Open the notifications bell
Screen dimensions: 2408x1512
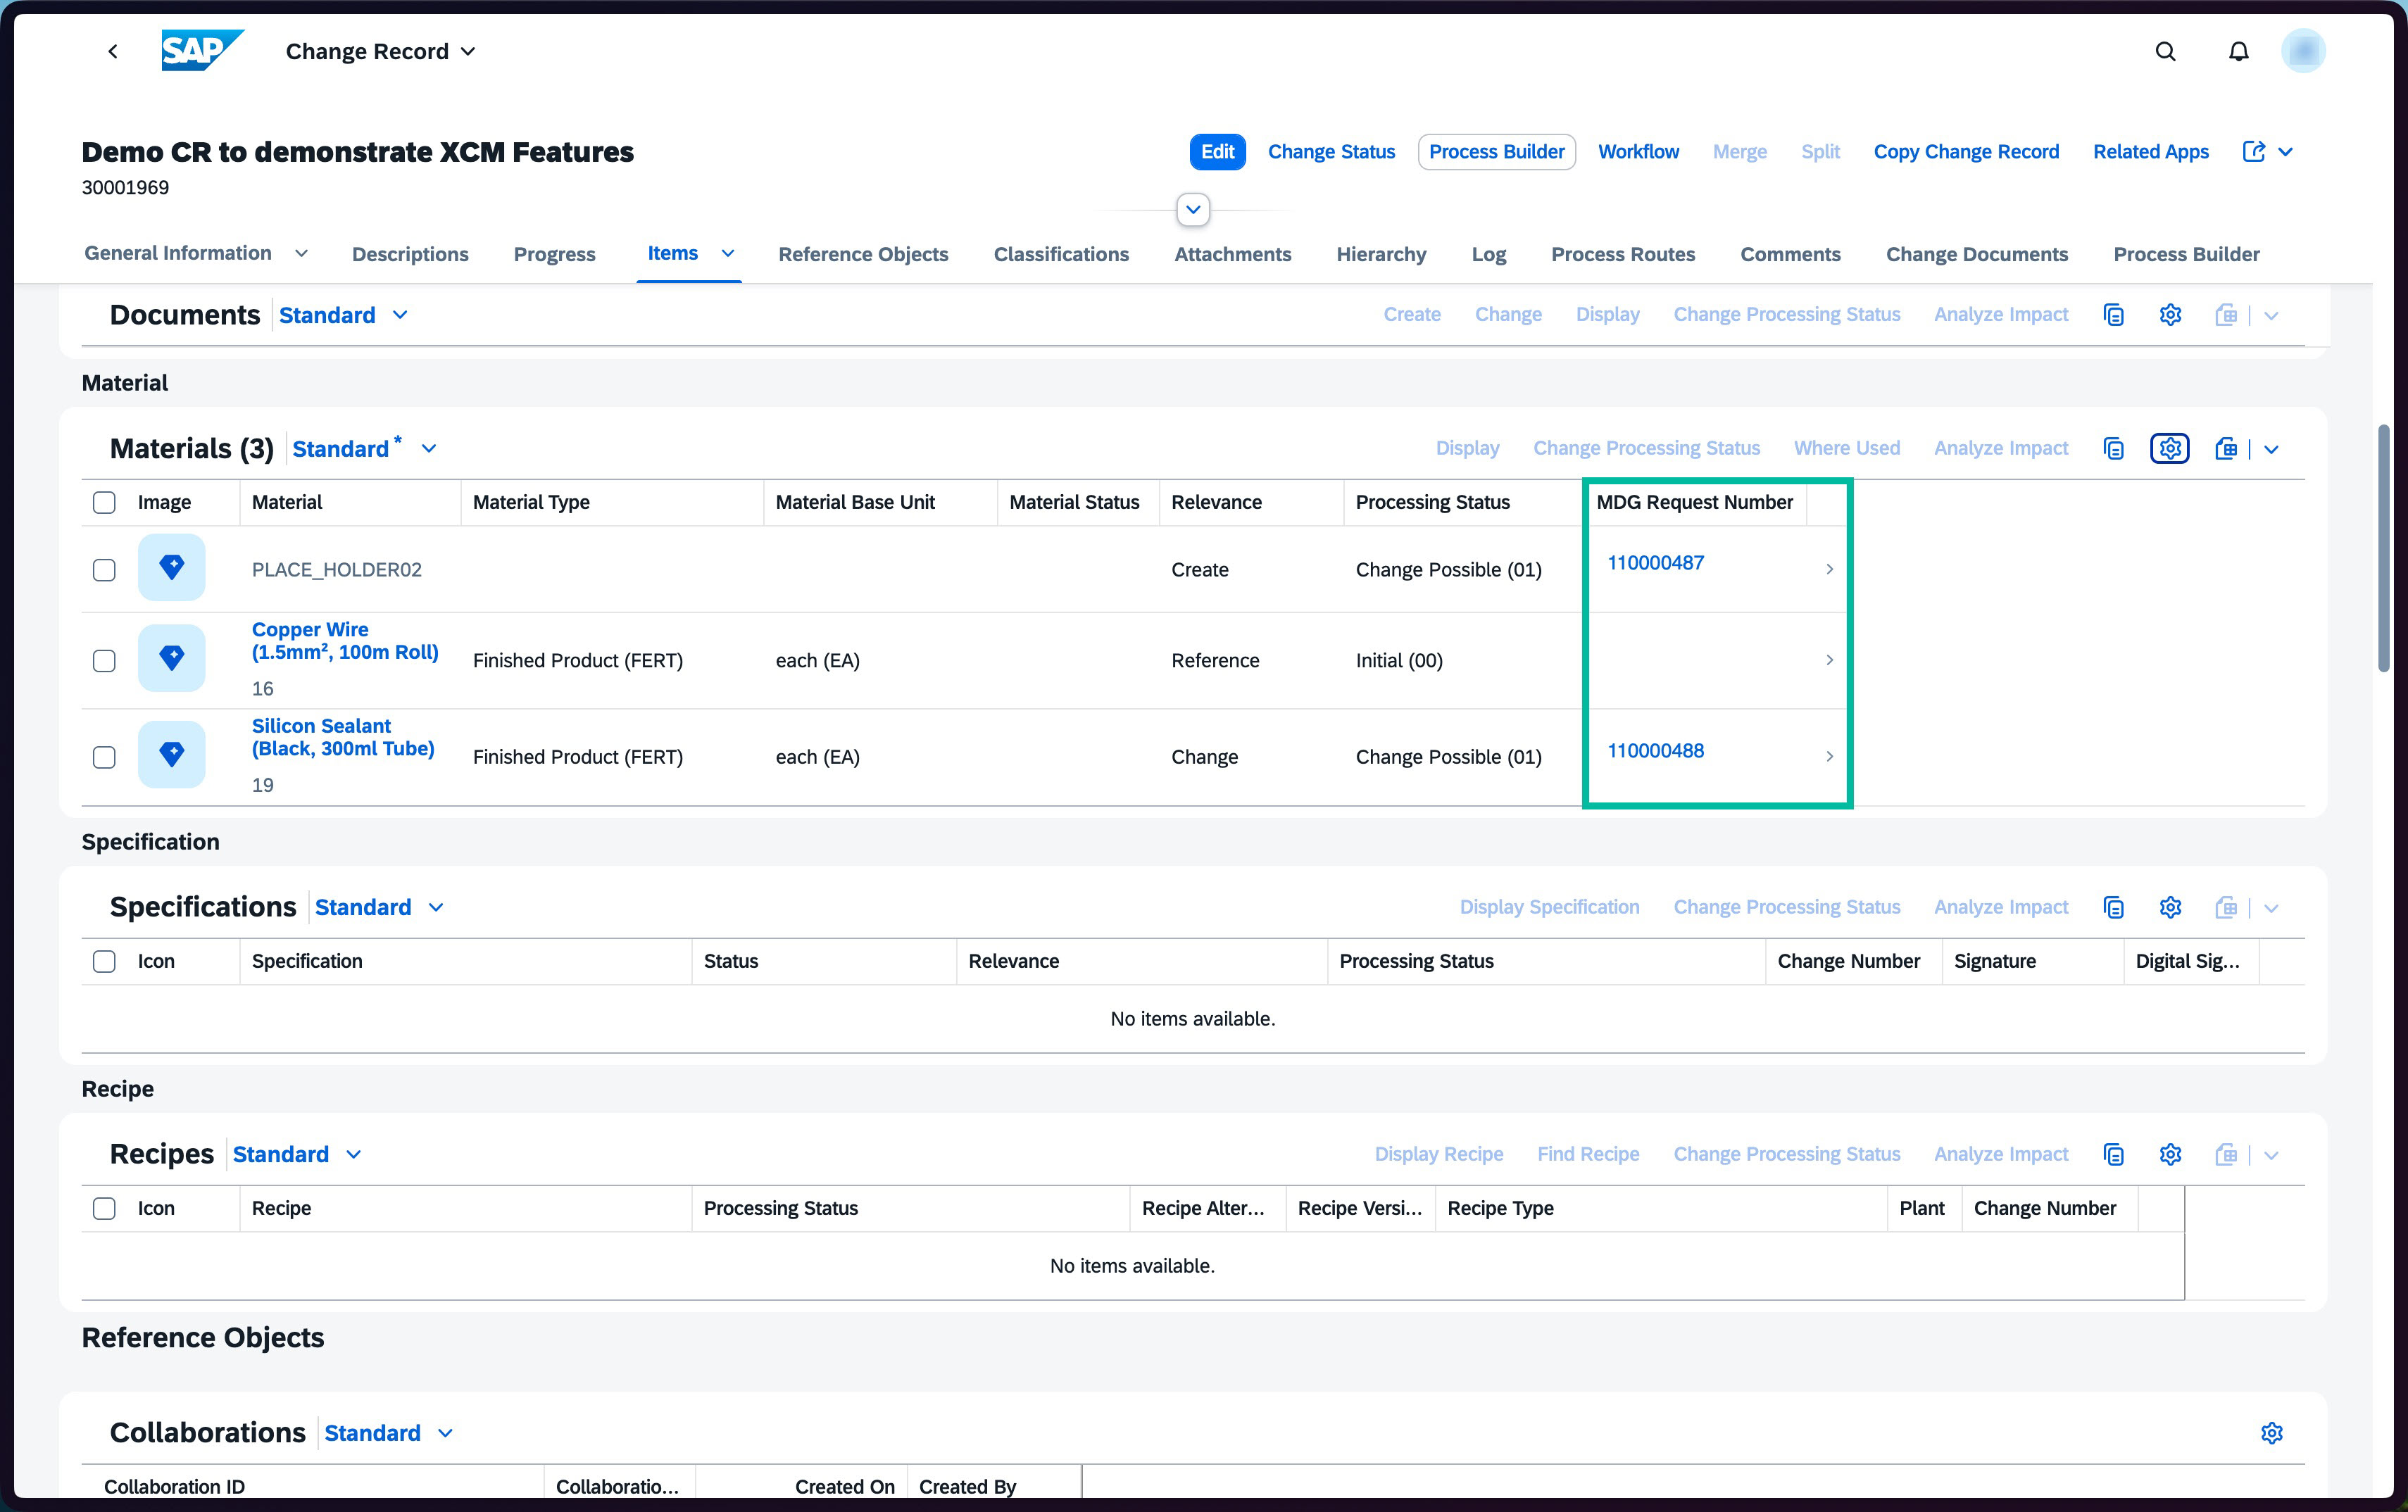tap(2239, 51)
